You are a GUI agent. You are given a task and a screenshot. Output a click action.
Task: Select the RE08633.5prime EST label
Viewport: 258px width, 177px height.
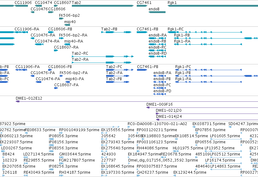click(x=40, y=130)
